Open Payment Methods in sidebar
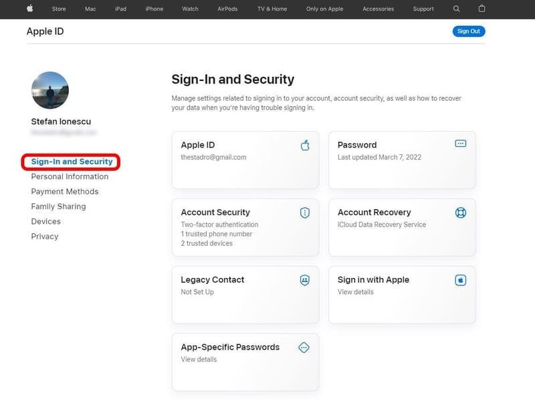This screenshot has width=535, height=401. 65,192
